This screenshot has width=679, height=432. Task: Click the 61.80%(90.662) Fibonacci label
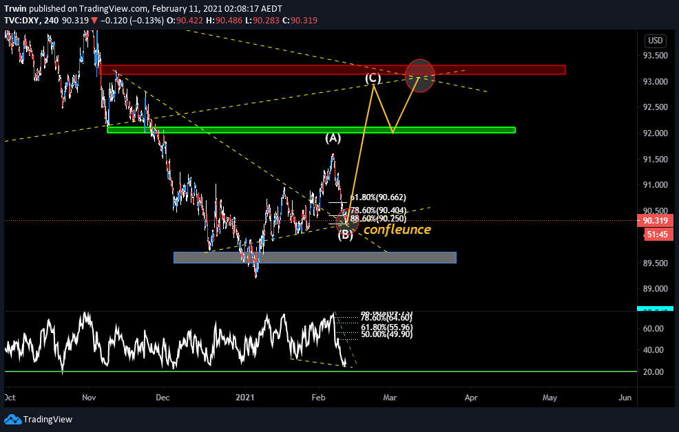pos(378,197)
